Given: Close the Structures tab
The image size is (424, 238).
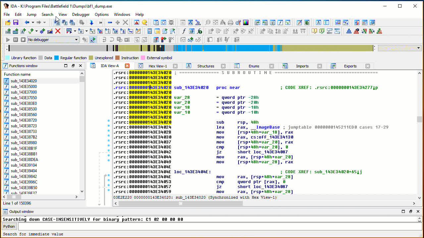Looking at the screenshot, I should [x=223, y=66].
